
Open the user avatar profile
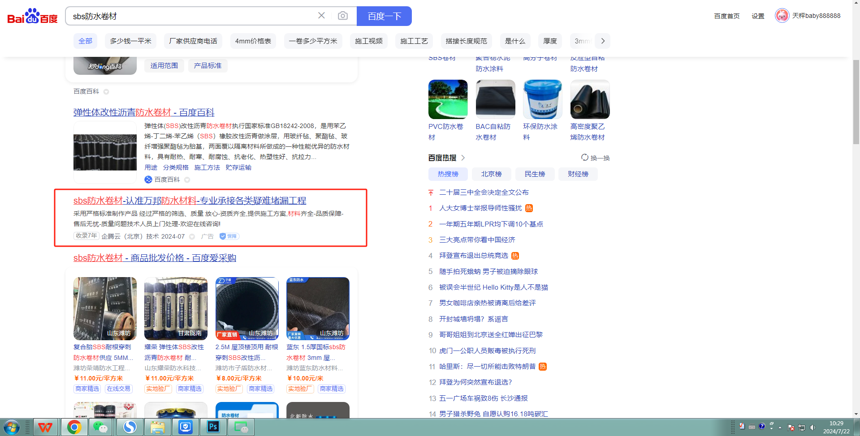click(782, 16)
